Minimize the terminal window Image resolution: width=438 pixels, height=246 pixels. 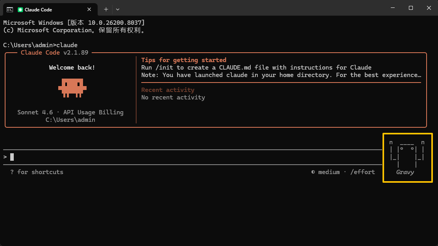393,8
